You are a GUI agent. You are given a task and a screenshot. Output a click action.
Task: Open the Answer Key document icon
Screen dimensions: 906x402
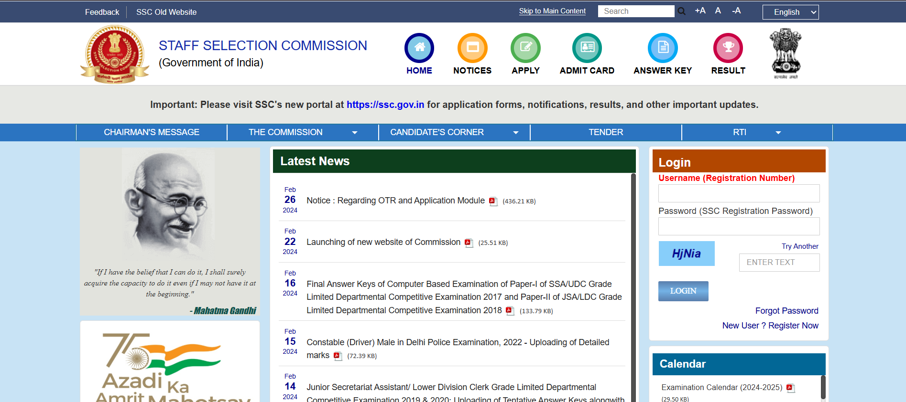662,48
